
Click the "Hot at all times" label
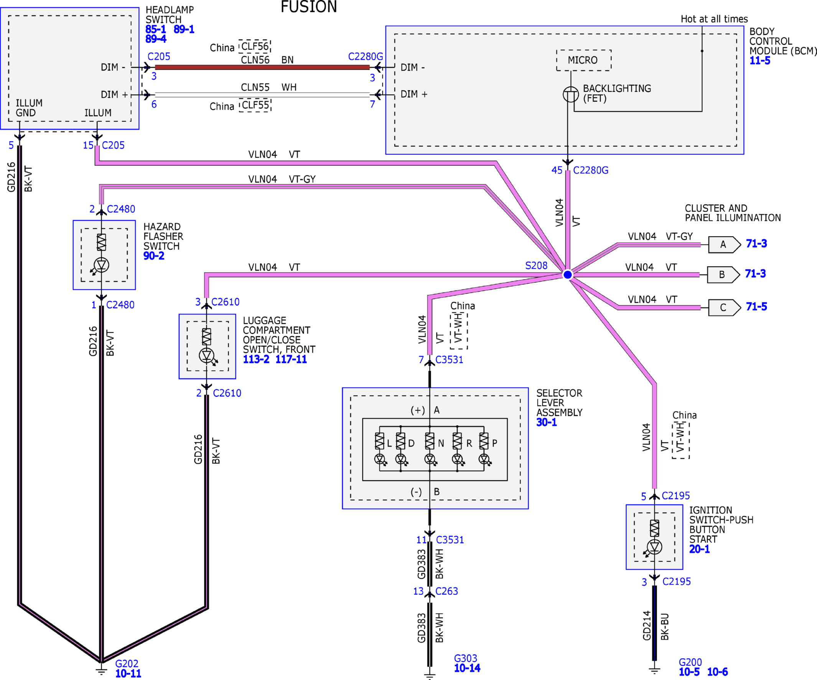(x=714, y=19)
